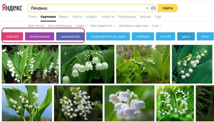Image resolution: width=214 pixels, height=122 pixels.
Task: Filter by цветы tag
Action: click(x=186, y=36)
